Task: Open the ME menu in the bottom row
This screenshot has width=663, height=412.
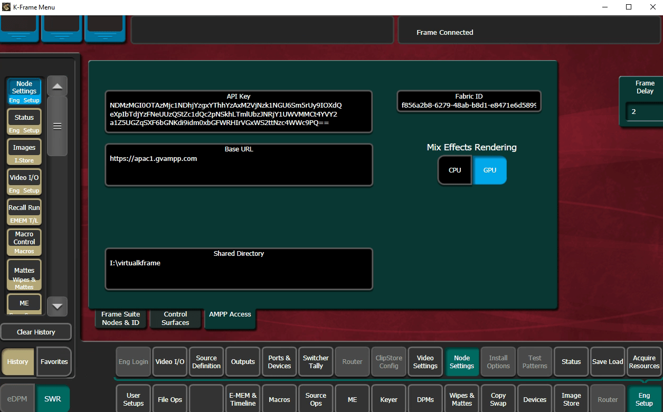Action: click(x=352, y=399)
